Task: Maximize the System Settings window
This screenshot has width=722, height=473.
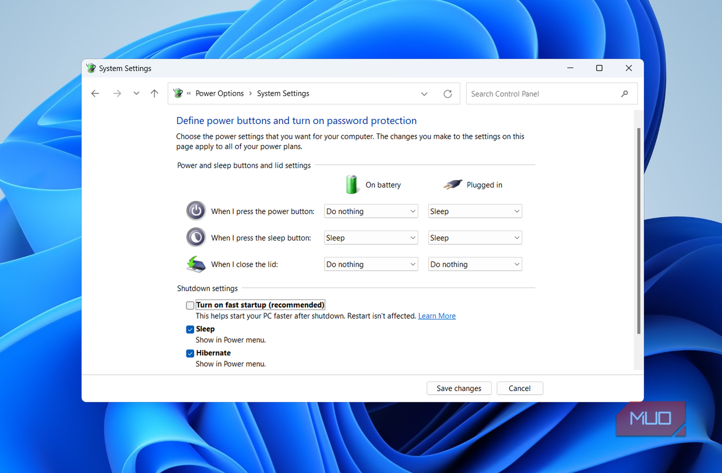Action: (x=599, y=68)
